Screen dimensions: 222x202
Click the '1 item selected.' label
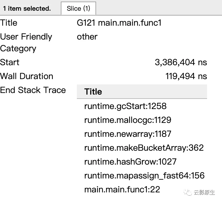[x=27, y=9]
